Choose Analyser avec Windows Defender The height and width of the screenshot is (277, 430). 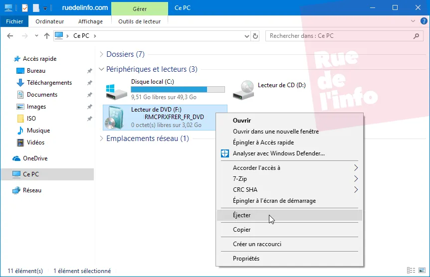pos(290,153)
